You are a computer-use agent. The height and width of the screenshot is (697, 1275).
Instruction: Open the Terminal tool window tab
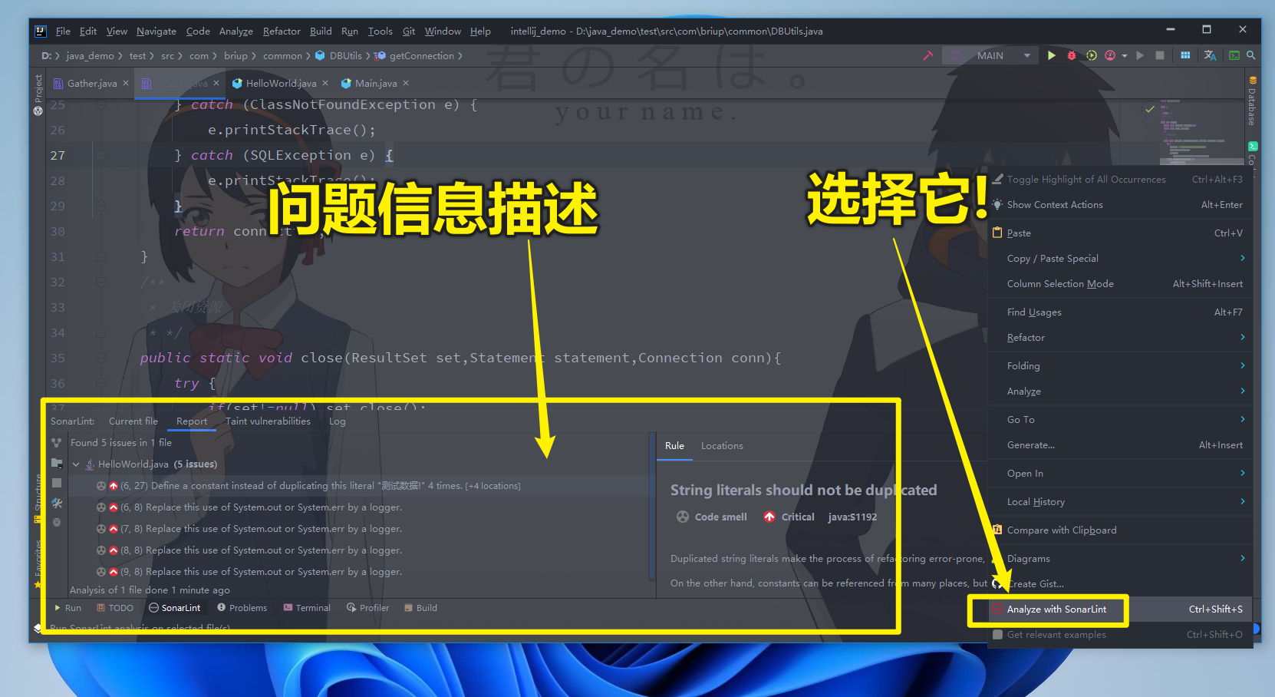[307, 608]
